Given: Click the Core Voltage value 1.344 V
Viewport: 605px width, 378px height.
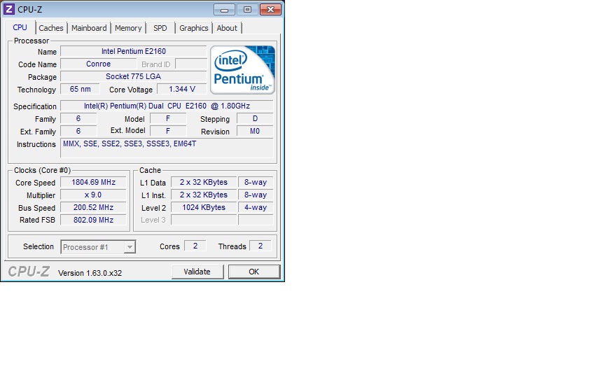Looking at the screenshot, I should coord(182,89).
